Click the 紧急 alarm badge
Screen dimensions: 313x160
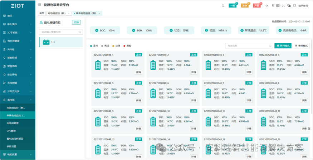coord(245,6)
